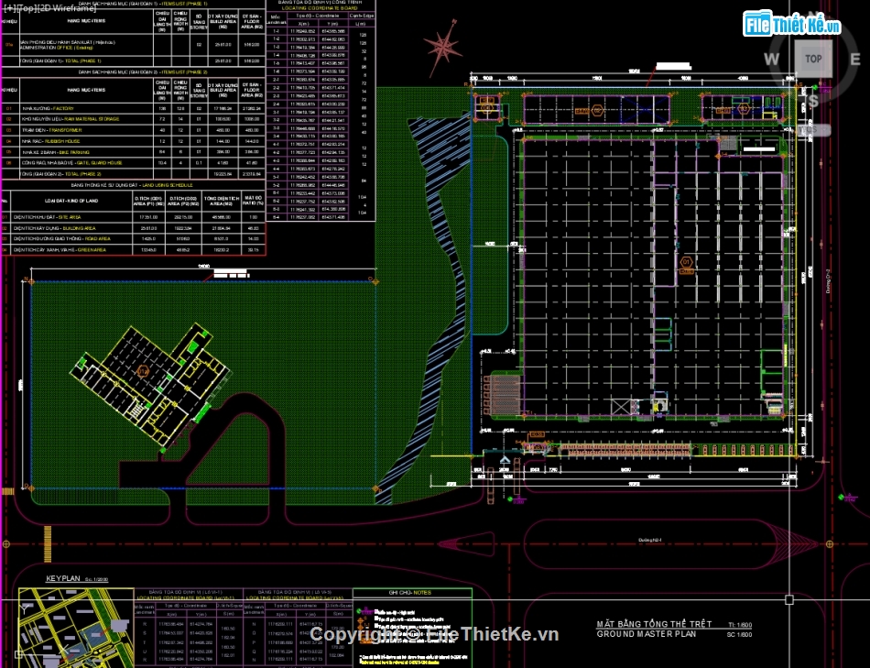Select the 'TOTAL (PHASE 2)' row label
Screen dimensions: 870x668
(83, 174)
